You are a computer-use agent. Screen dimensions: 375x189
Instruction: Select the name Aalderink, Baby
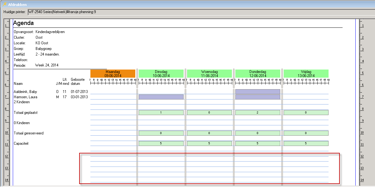click(26, 92)
